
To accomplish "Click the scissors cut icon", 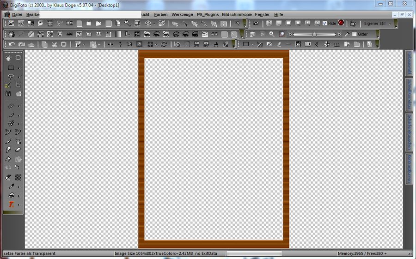I will point(54,44).
